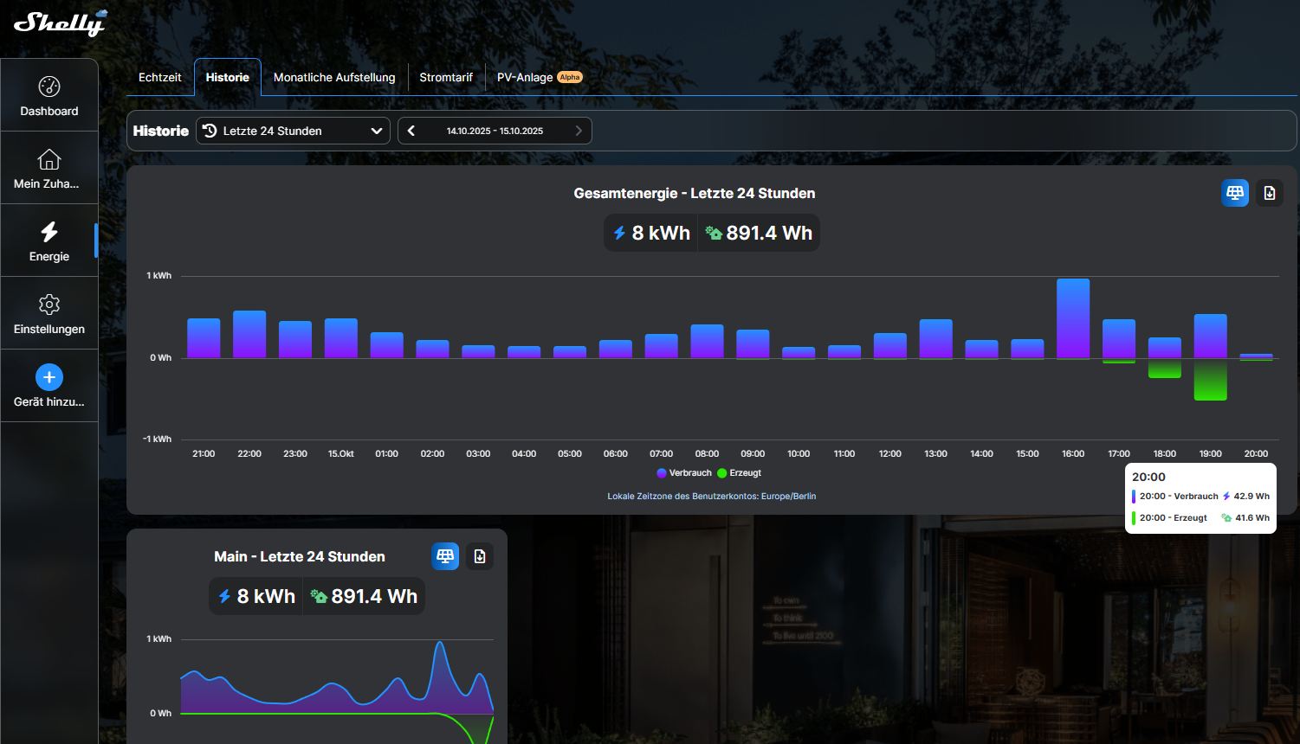Go to next date range arrow
The image size is (1300, 744).
(x=579, y=131)
